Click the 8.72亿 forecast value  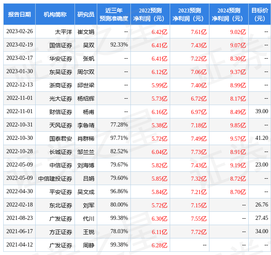click(x=238, y=179)
